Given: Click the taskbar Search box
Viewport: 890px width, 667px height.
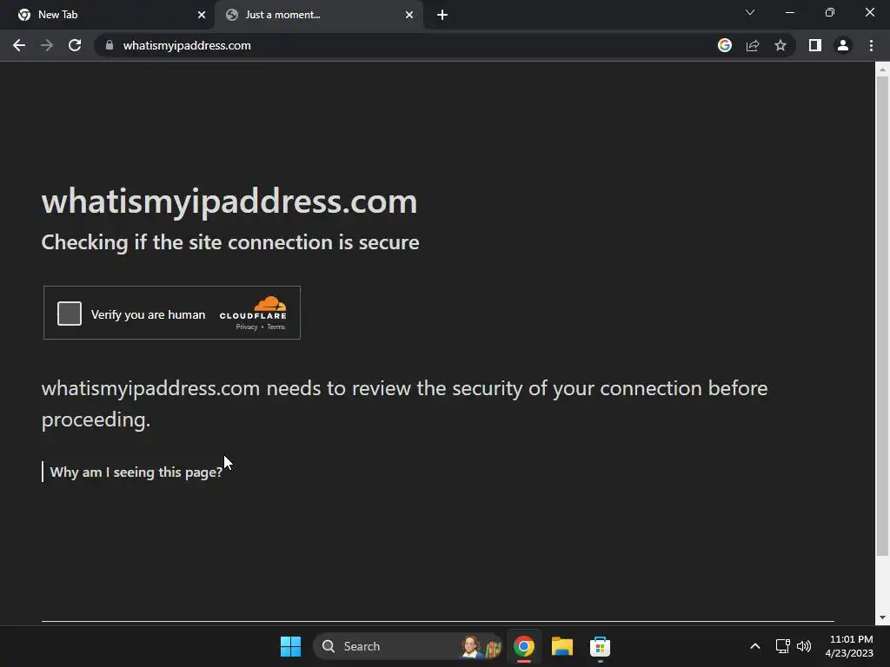Looking at the screenshot, I should tap(408, 646).
